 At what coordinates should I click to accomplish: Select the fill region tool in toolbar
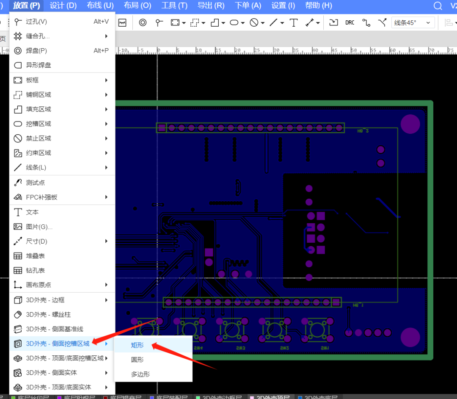[x=215, y=22]
